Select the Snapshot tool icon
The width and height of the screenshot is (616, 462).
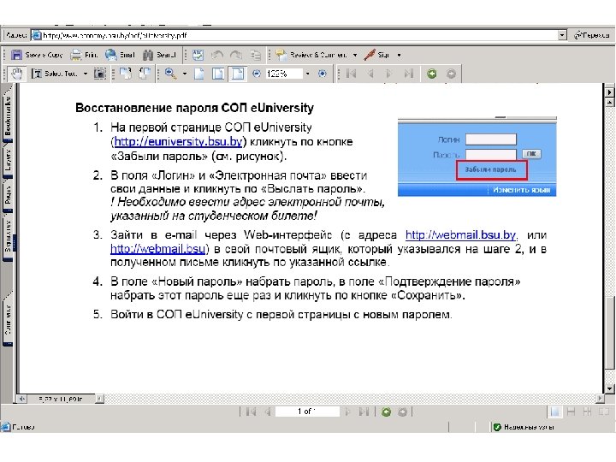[100, 74]
